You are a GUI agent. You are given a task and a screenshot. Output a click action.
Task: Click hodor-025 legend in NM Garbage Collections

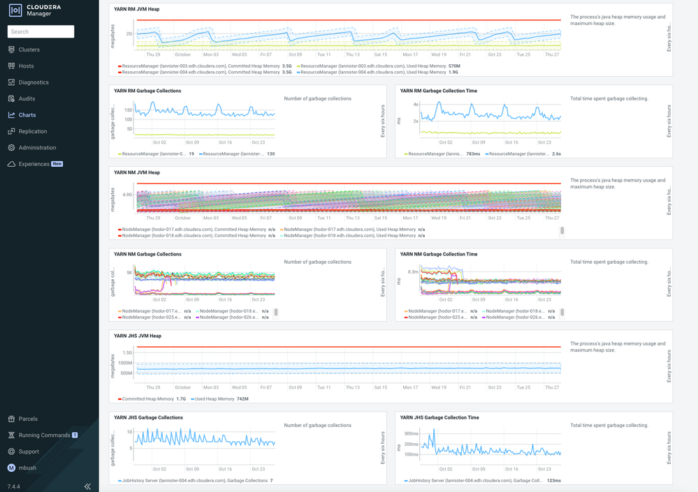coord(154,318)
